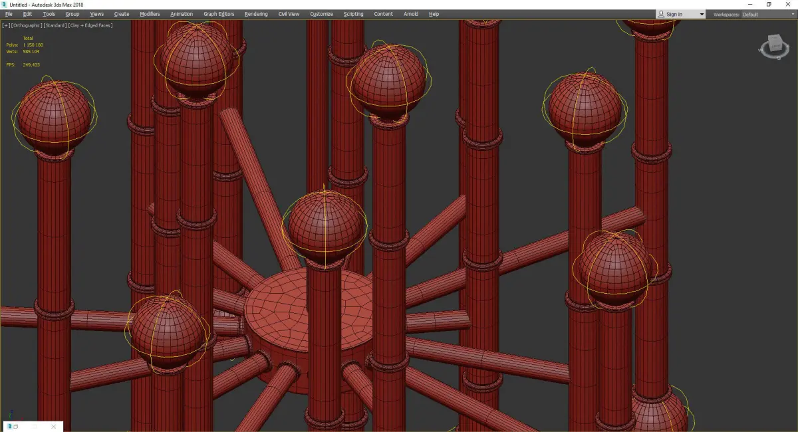798x432 pixels.
Task: Open the Group menu
Action: tap(72, 14)
